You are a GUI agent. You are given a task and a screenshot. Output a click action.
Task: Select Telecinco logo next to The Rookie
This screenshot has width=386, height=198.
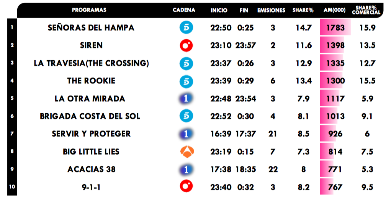click(x=186, y=81)
